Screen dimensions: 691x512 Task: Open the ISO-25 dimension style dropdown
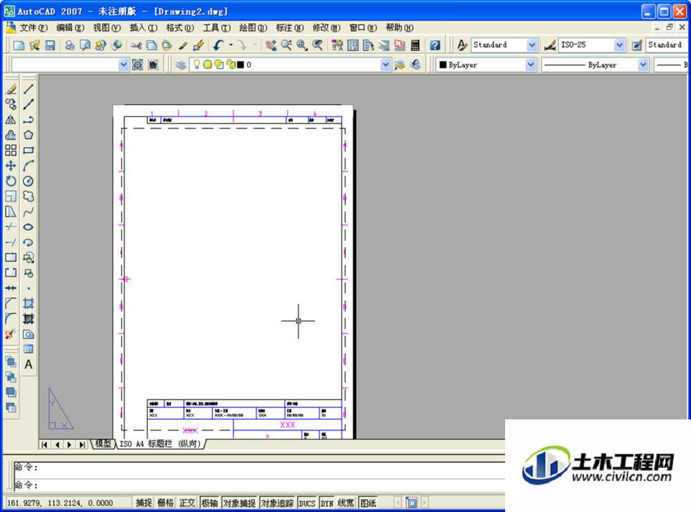pyautogui.click(x=620, y=45)
